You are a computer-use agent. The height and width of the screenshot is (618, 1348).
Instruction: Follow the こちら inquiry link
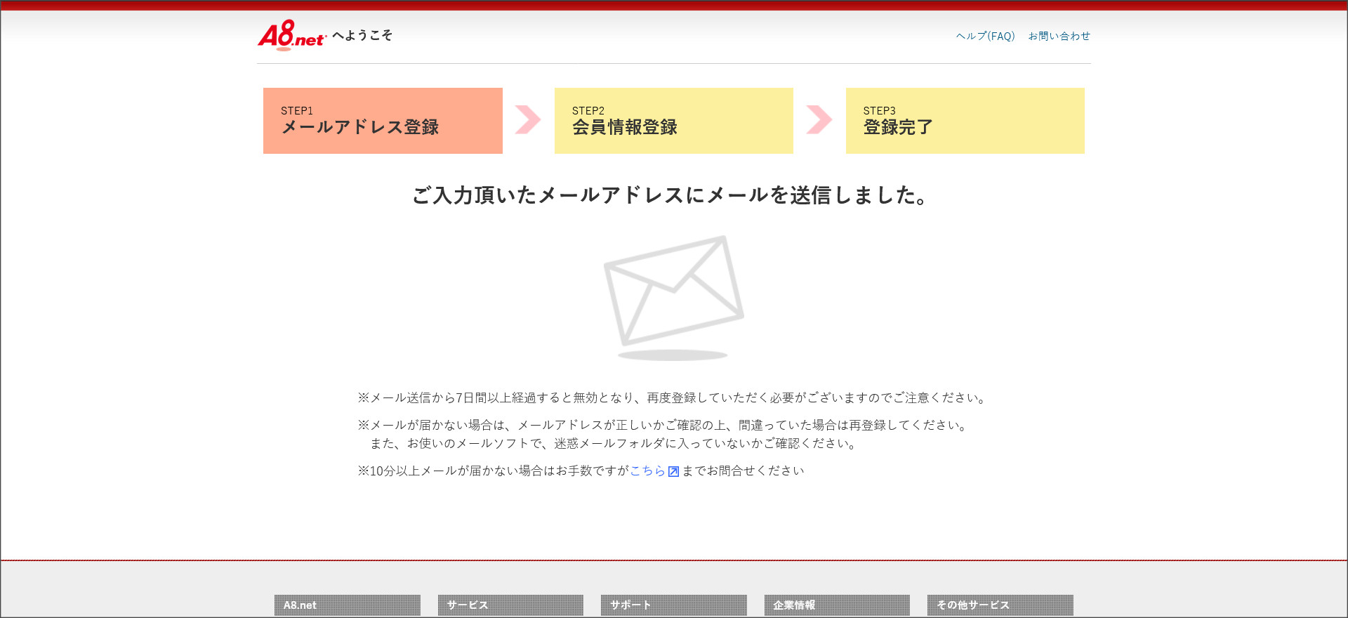coord(647,471)
